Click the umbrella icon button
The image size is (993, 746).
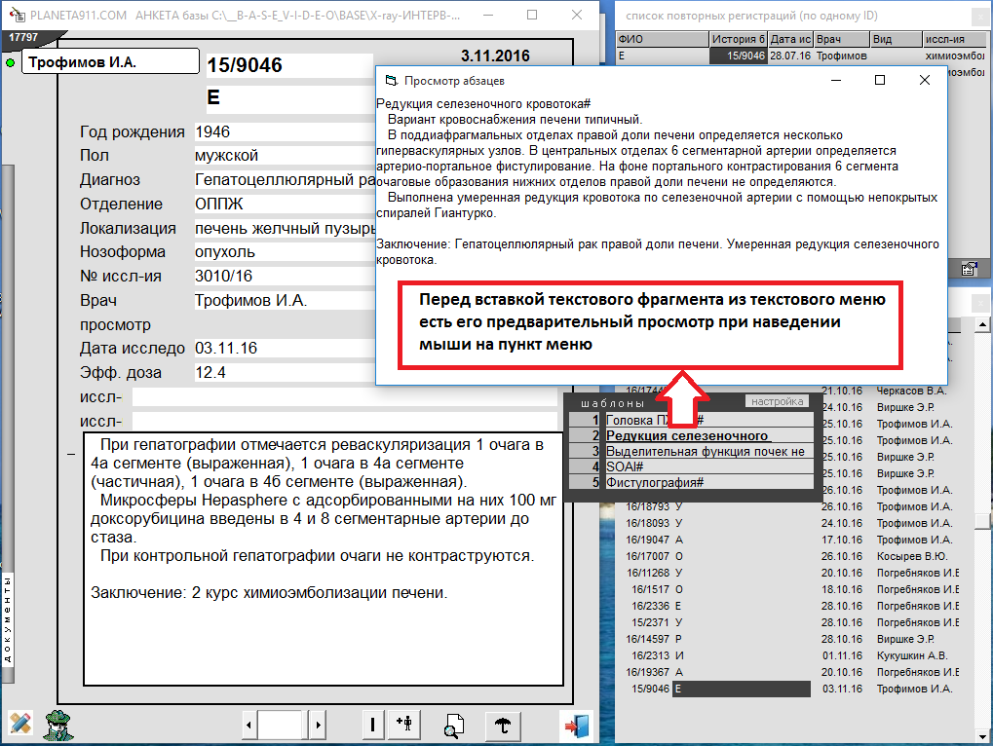(x=503, y=725)
